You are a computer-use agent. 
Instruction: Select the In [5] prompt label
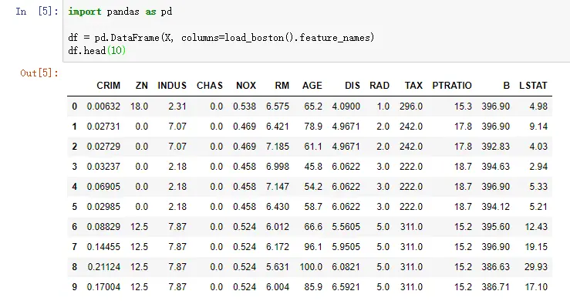click(37, 12)
